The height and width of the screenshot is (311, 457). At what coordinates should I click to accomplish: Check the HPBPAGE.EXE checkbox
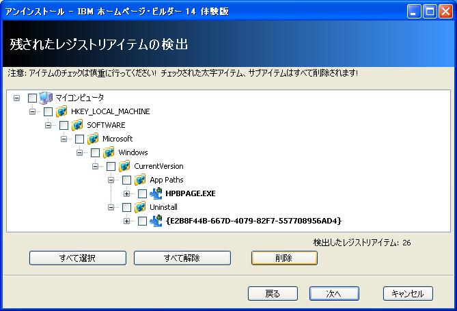point(142,193)
